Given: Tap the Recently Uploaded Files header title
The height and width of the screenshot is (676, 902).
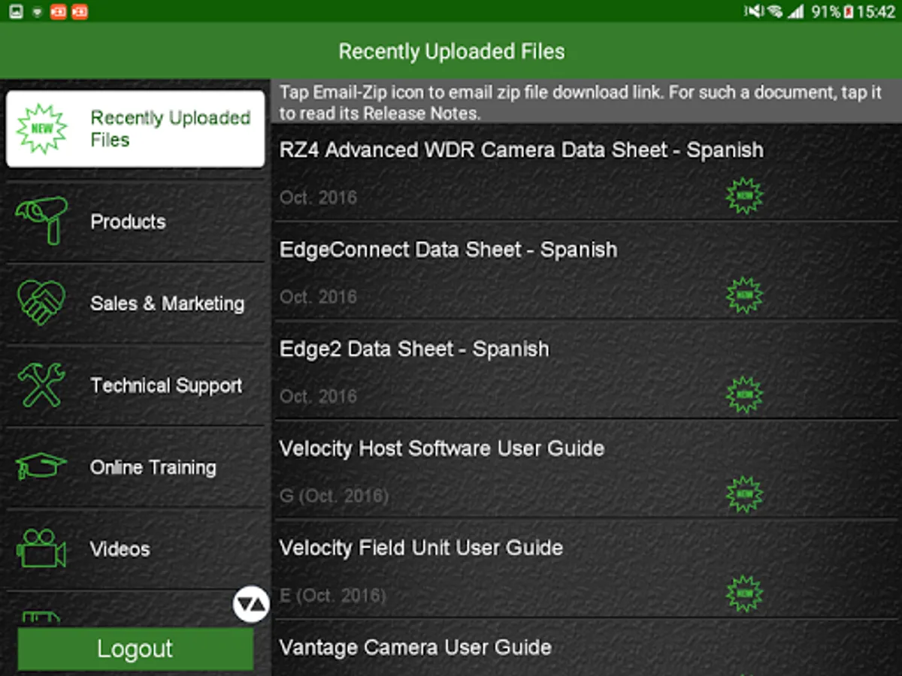Looking at the screenshot, I should click(x=451, y=51).
